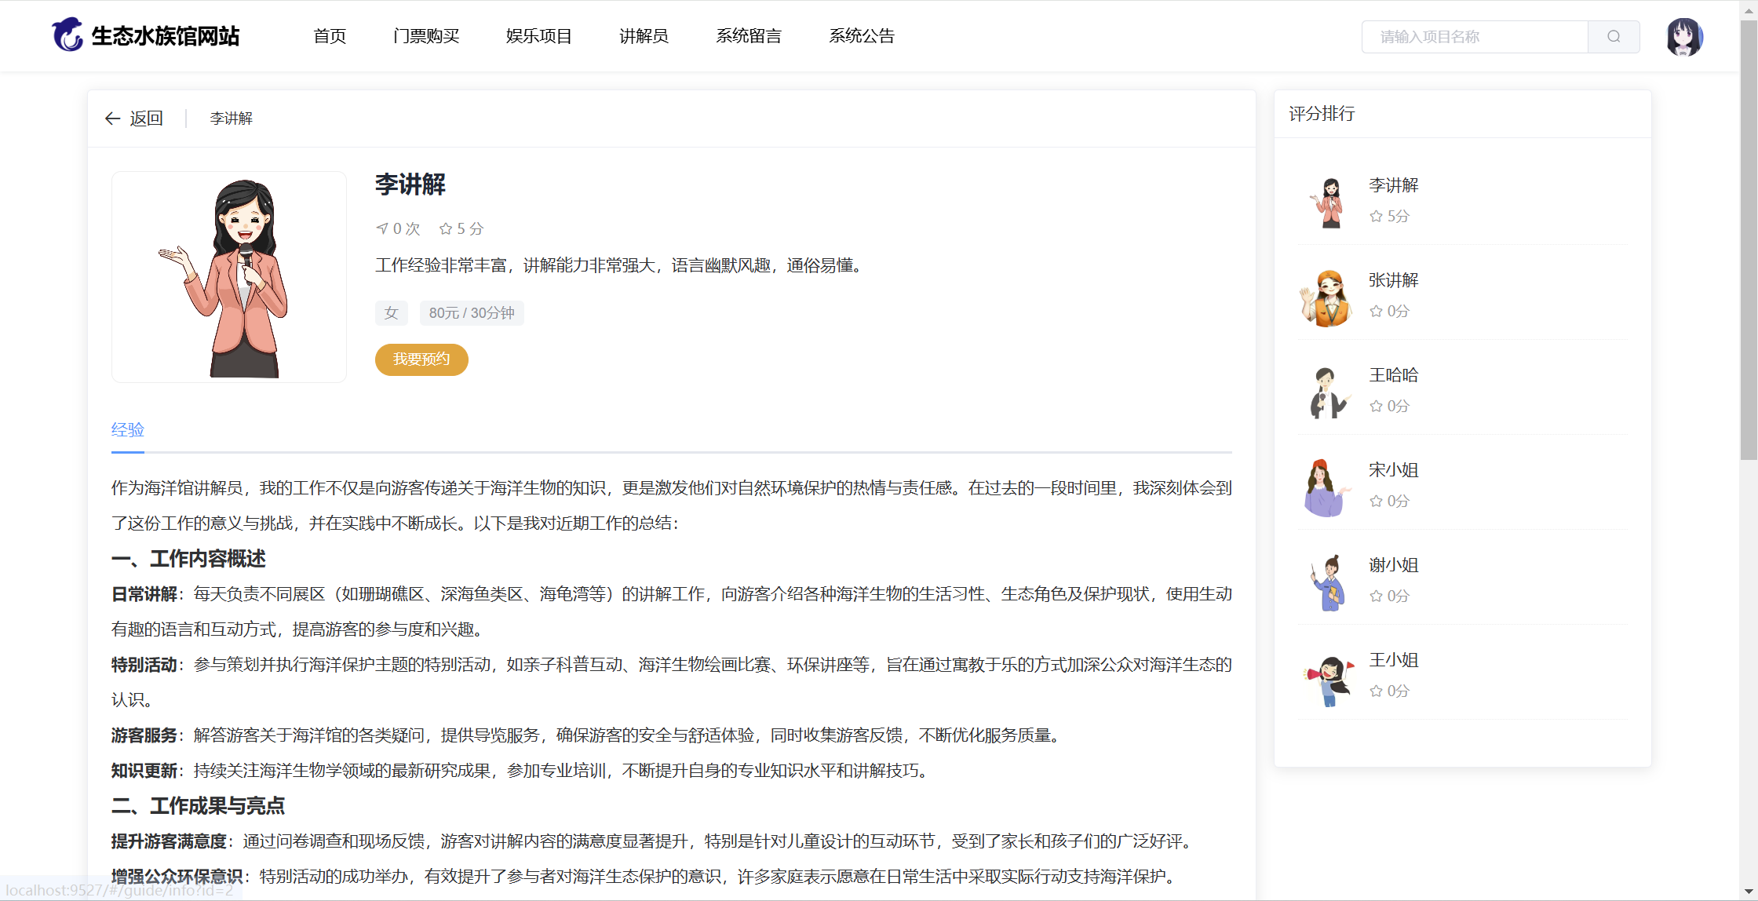Click the search magnifier icon

pos(1614,37)
